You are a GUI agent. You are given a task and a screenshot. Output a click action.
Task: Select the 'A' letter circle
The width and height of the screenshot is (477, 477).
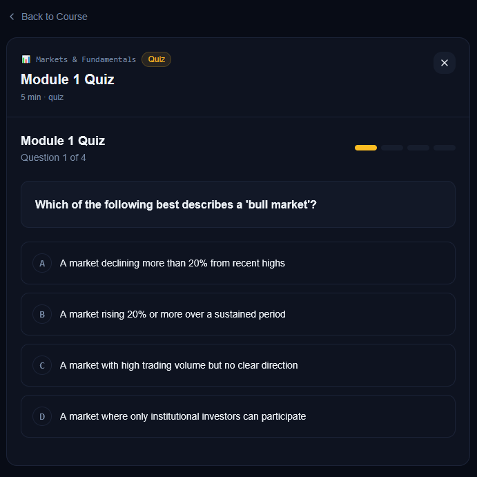(x=42, y=263)
